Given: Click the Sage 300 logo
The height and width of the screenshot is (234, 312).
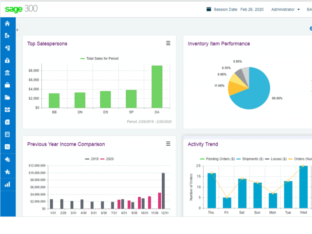Looking at the screenshot, I should pos(21,9).
